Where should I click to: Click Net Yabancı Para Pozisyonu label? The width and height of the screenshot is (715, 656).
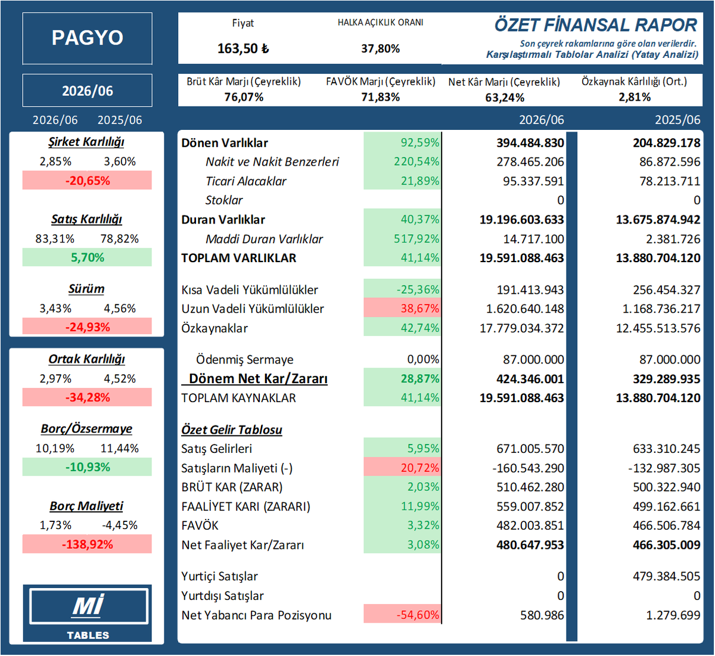click(x=256, y=615)
